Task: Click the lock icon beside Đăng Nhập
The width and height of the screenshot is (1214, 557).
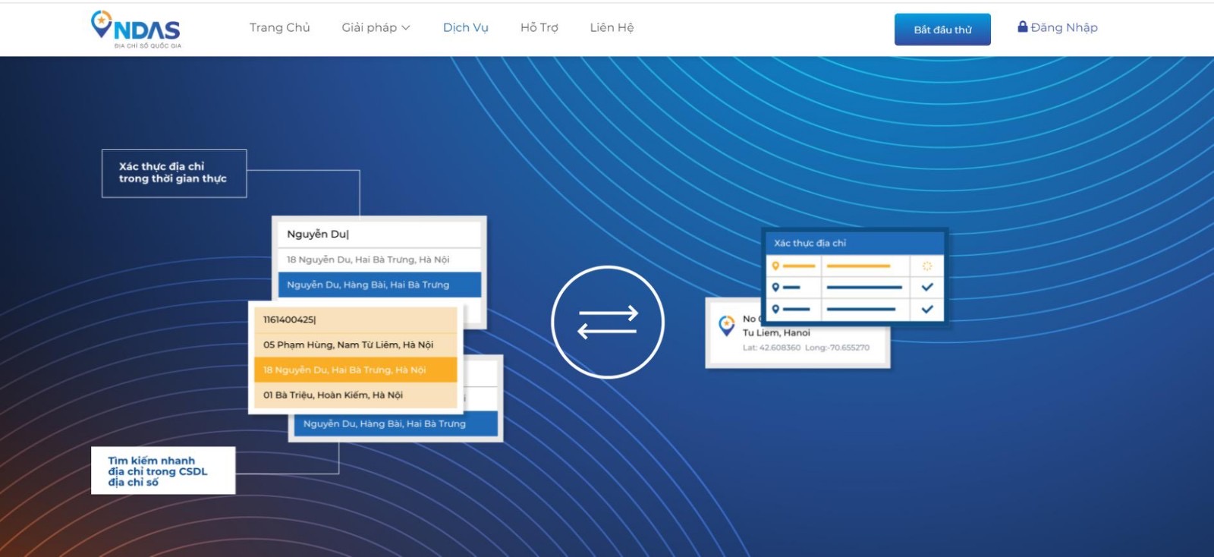Action: click(1022, 27)
